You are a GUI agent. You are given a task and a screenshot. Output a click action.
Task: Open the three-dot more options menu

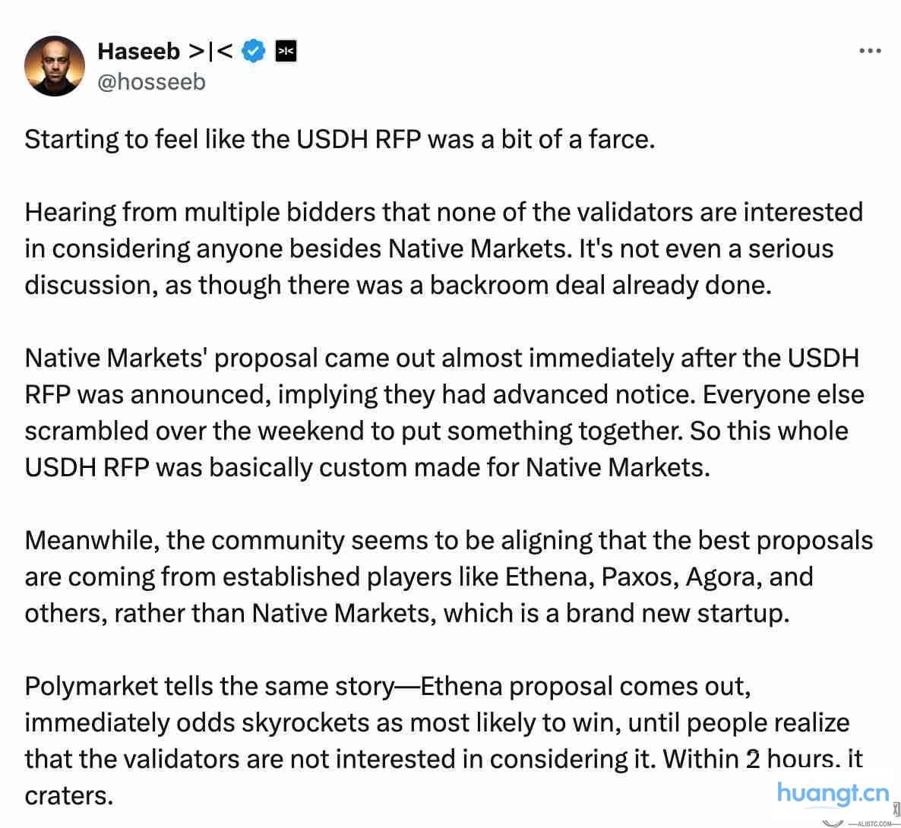[x=870, y=51]
